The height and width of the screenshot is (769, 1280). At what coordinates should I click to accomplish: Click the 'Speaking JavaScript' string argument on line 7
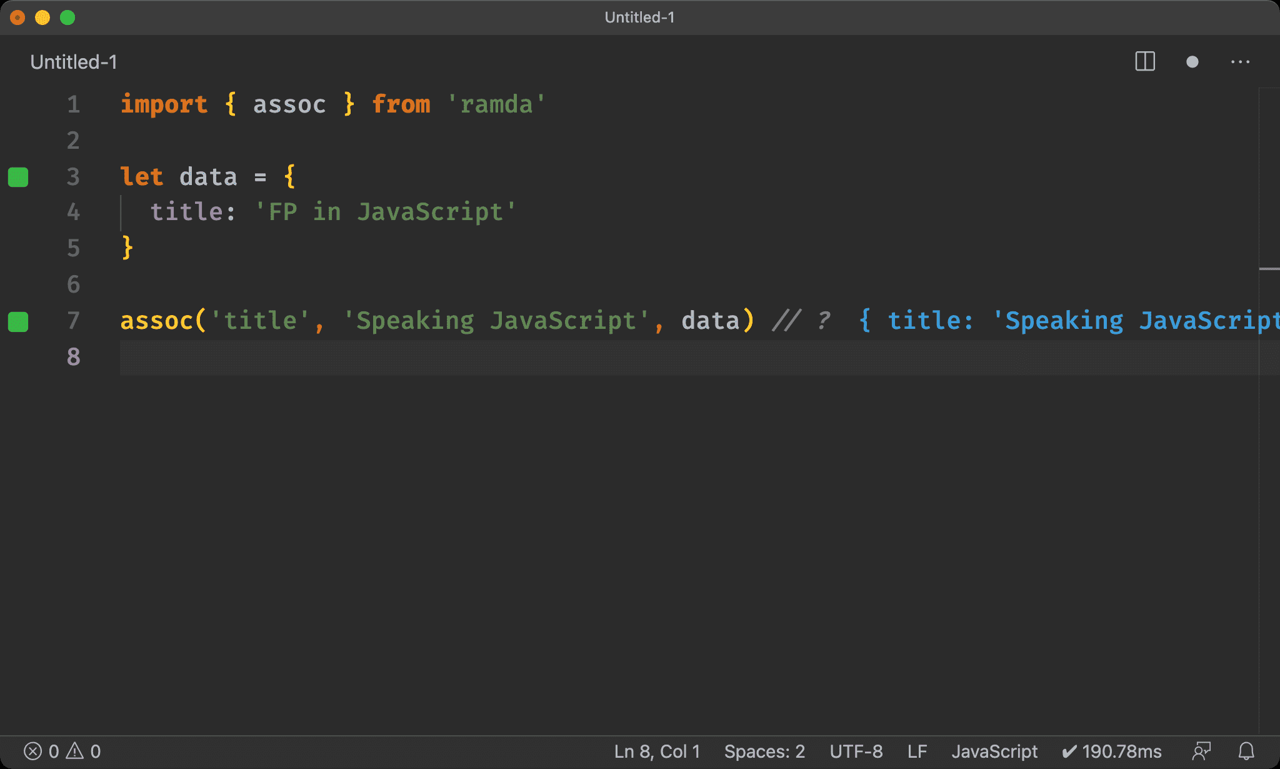496,321
